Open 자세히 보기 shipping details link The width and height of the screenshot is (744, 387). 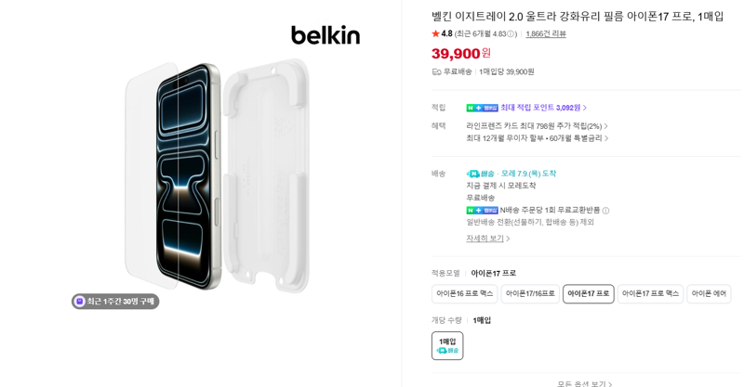487,239
